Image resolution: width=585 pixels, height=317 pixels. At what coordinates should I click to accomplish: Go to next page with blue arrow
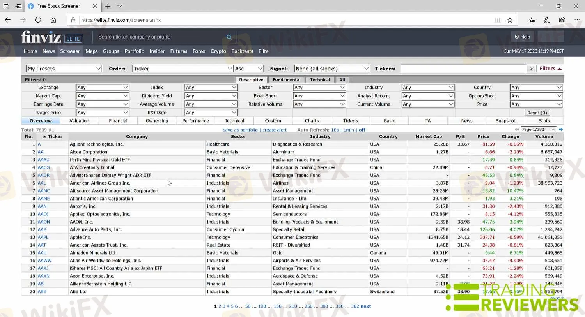pos(561,129)
